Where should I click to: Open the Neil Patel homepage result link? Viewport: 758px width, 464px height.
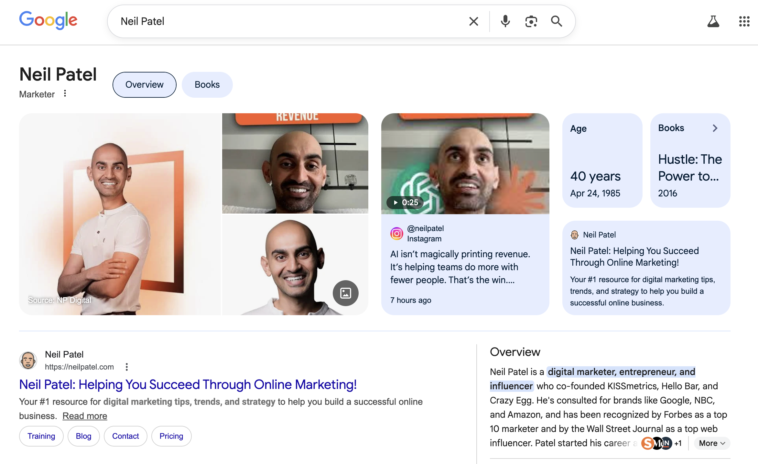[188, 385]
